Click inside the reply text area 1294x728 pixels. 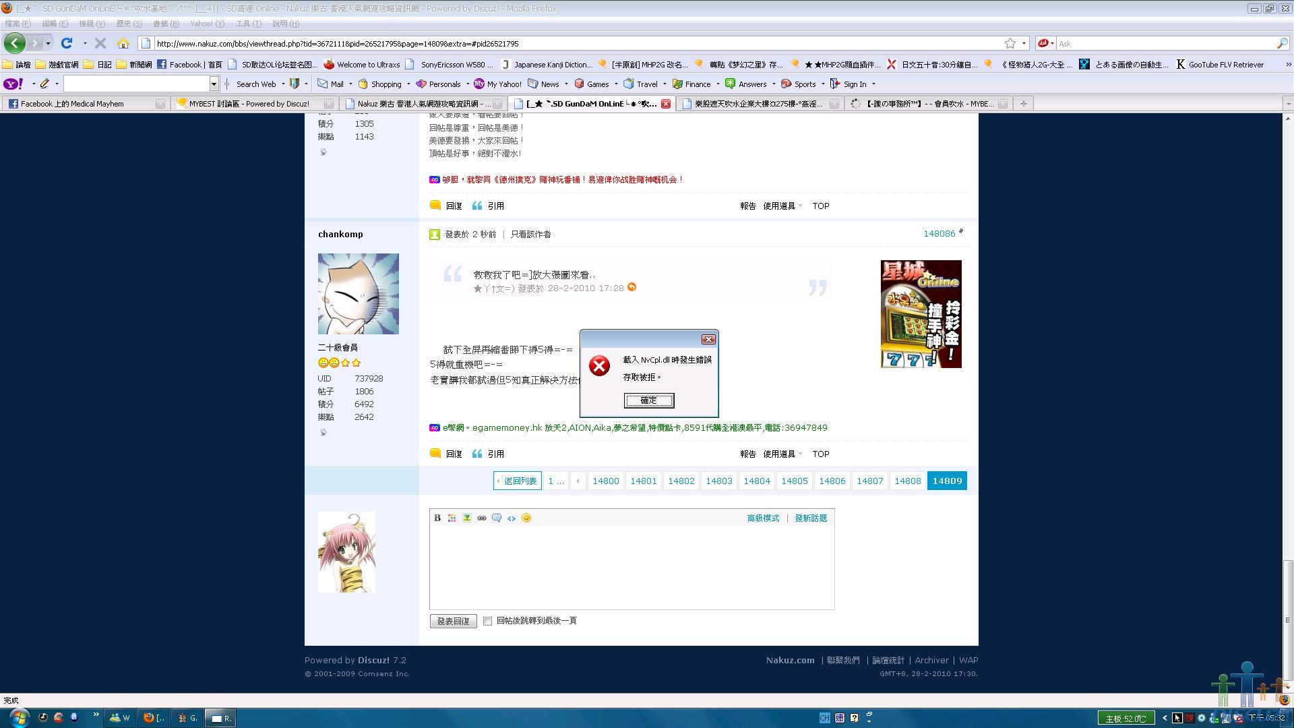click(631, 568)
